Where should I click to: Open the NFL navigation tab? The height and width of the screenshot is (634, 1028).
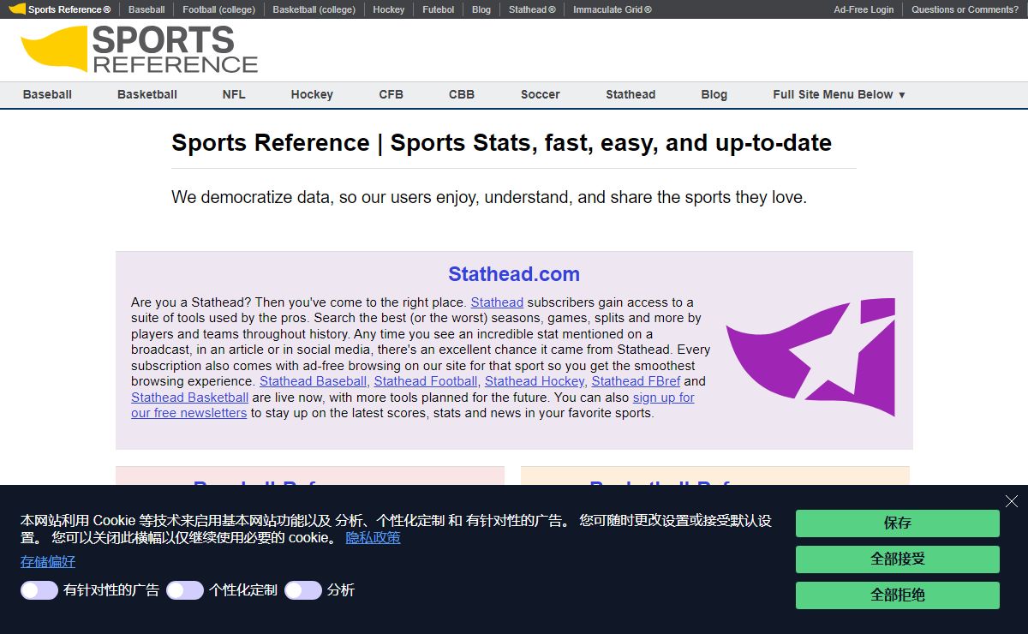coord(234,94)
